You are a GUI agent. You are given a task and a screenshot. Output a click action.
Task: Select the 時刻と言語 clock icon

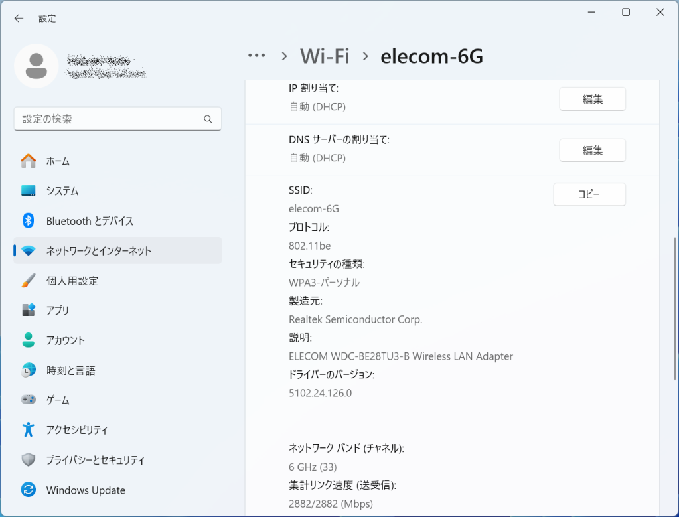27,370
